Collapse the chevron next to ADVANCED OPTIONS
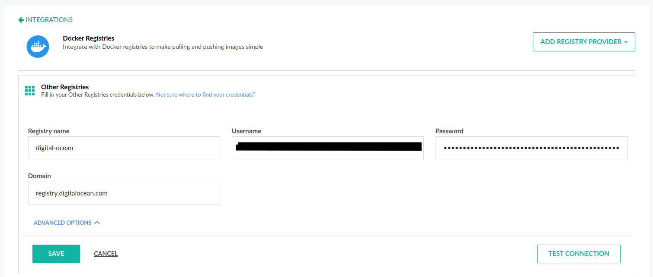 [x=97, y=223]
